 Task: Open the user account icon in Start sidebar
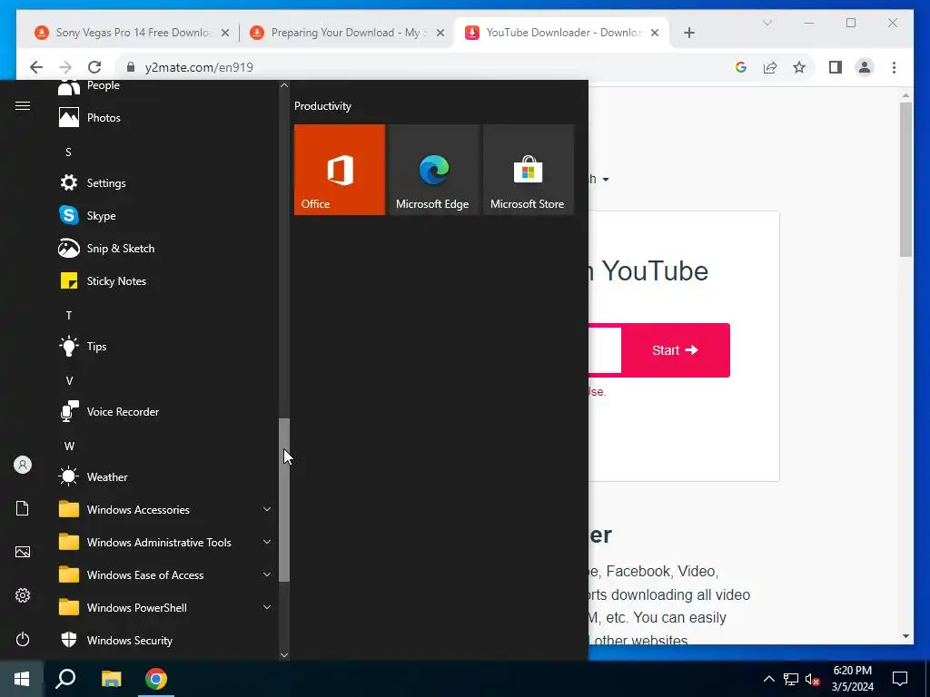[x=23, y=465]
